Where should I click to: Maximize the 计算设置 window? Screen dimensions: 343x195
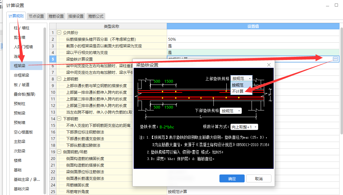point(336,5)
